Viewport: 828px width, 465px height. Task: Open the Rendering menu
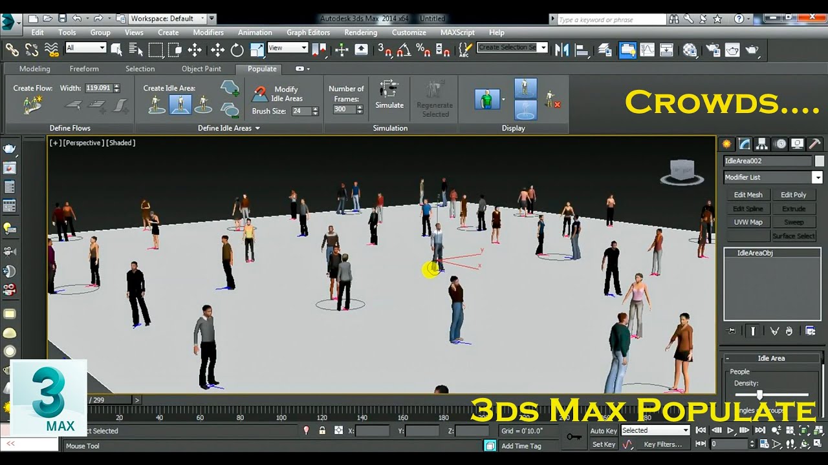[x=361, y=32]
